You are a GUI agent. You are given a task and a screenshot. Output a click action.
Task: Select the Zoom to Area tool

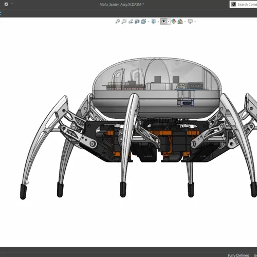pos(124,22)
